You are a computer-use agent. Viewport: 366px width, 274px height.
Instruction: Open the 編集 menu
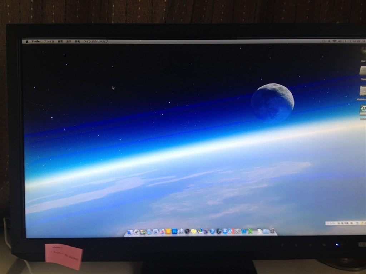point(60,41)
